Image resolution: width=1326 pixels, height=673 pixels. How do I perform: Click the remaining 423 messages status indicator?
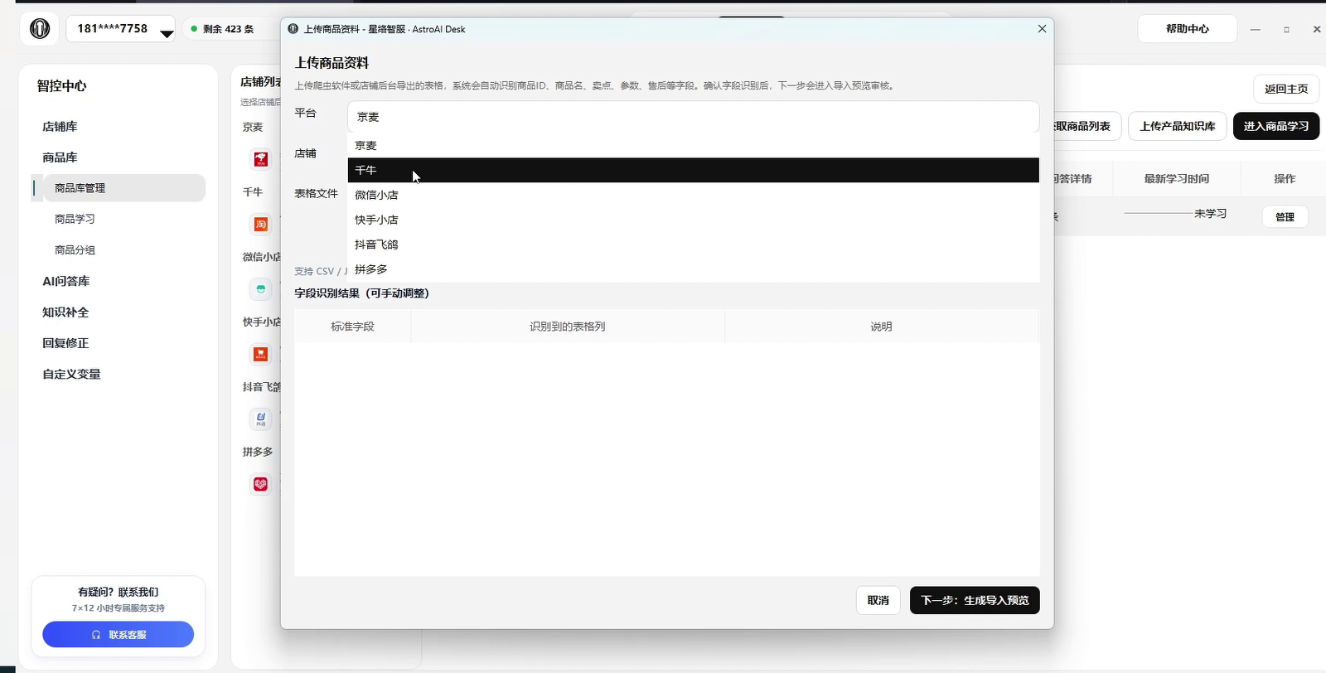click(x=222, y=29)
